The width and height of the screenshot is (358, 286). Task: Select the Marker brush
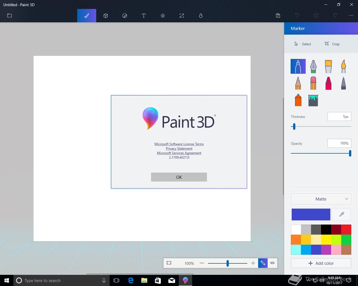point(298,66)
